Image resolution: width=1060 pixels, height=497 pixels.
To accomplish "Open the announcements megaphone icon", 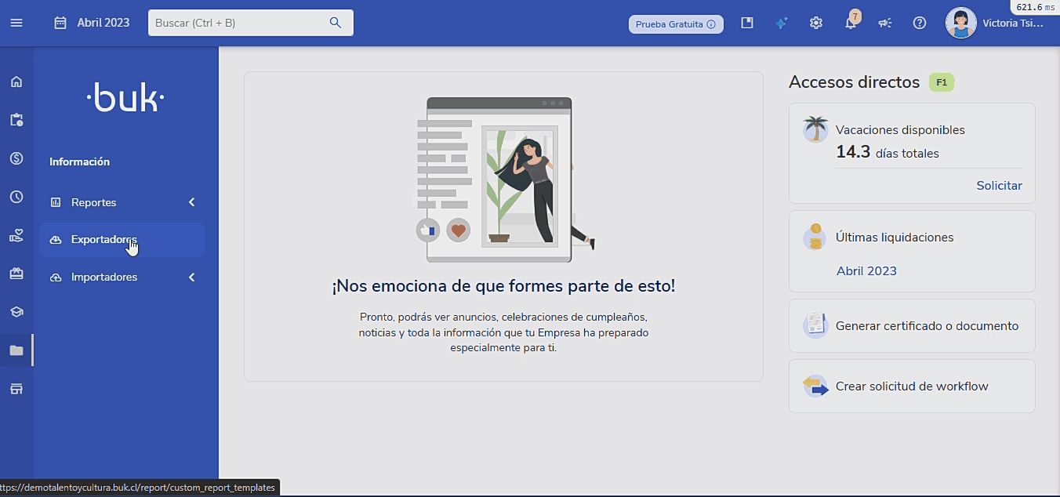I will click(884, 23).
